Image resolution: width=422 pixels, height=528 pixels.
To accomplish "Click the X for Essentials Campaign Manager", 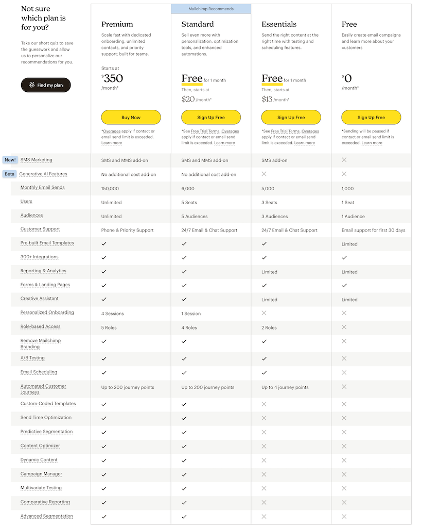I will pos(263,474).
